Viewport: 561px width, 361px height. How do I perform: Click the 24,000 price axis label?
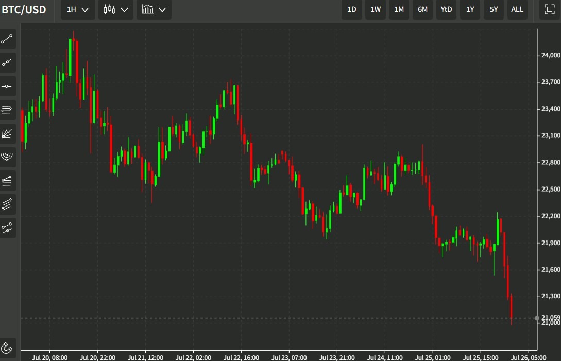coord(551,55)
